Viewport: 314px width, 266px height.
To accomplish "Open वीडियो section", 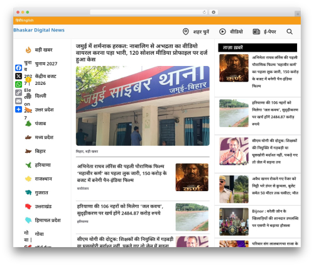I will (236, 31).
